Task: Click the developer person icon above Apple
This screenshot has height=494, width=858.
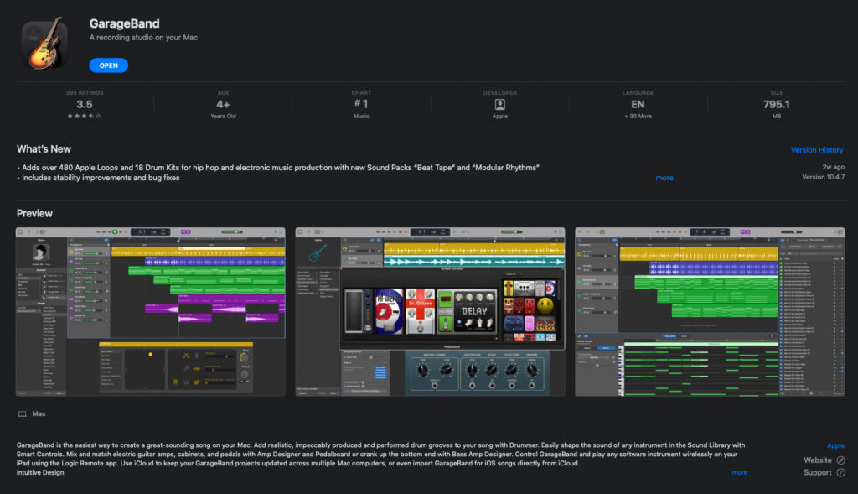Action: [x=499, y=105]
